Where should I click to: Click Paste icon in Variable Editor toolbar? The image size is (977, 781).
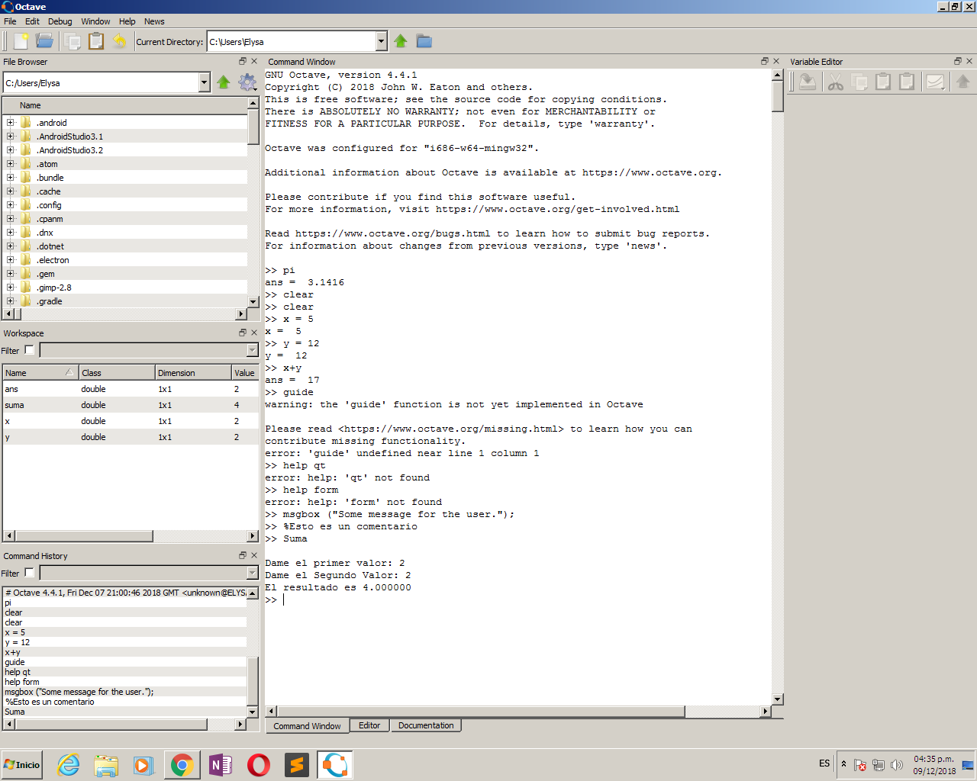[x=883, y=82]
